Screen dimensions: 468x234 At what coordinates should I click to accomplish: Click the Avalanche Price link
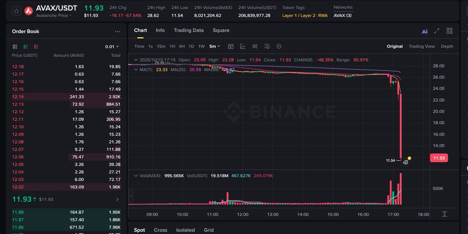coord(51,16)
